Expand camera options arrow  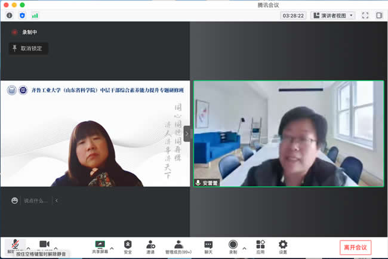(56, 248)
